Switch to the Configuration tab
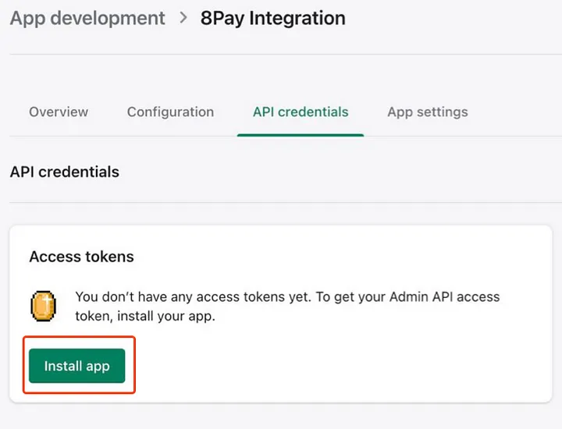The image size is (562, 429). 170,112
